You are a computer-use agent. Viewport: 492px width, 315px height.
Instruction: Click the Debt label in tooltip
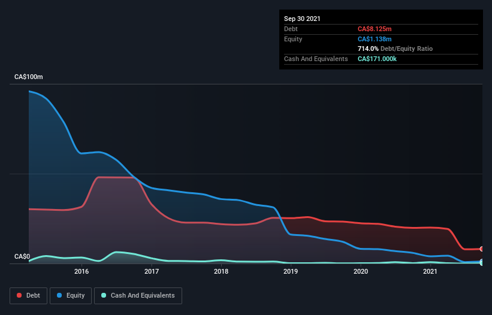click(x=291, y=29)
